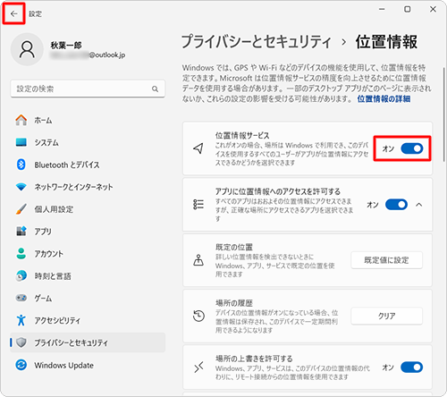Click the 場所の上書きを許可する setting title
The height and width of the screenshot is (397, 447).
click(x=254, y=359)
